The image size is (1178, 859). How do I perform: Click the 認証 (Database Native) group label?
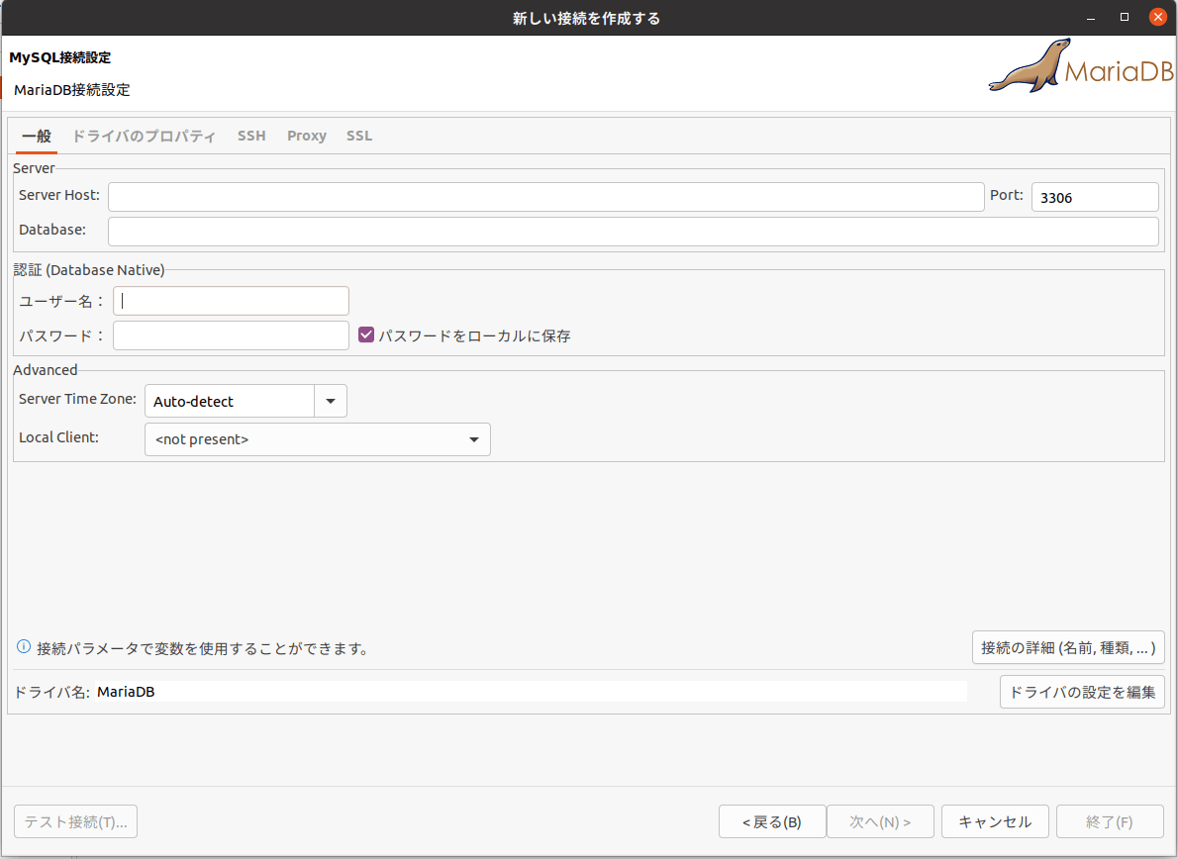pos(89,269)
